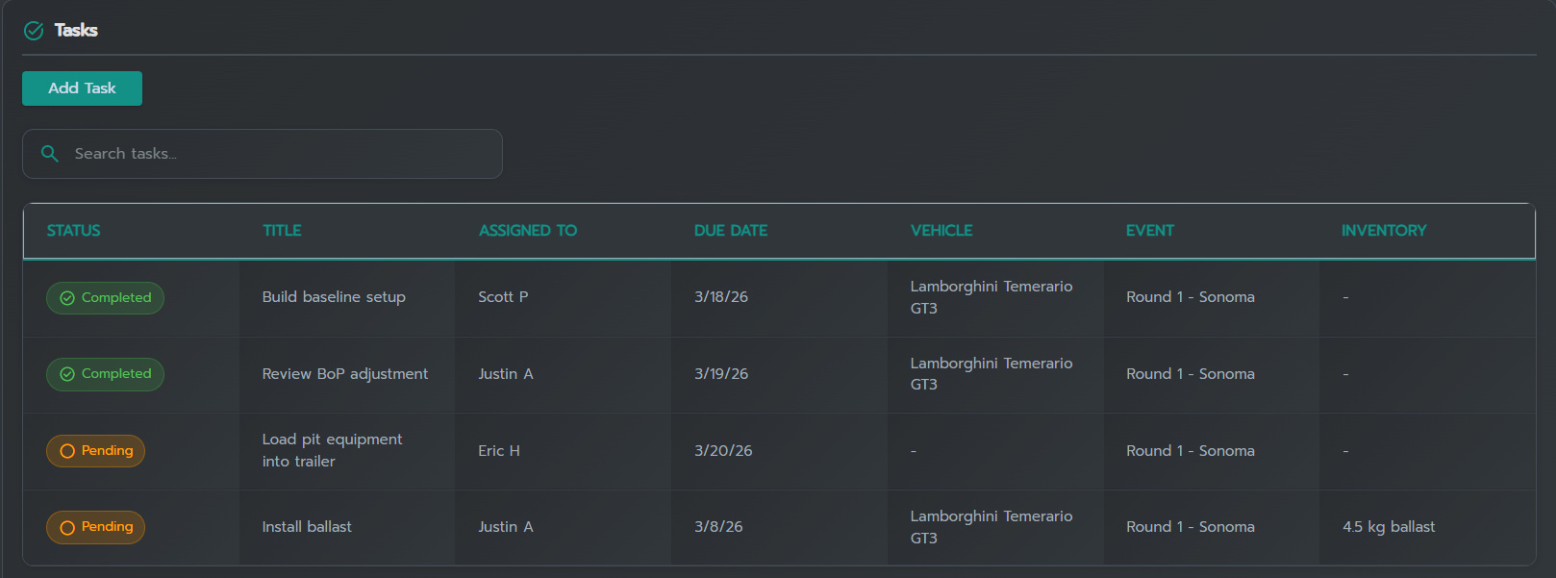Click the Tasks checkmark icon in header
The width and height of the screenshot is (1556, 578).
[34, 31]
